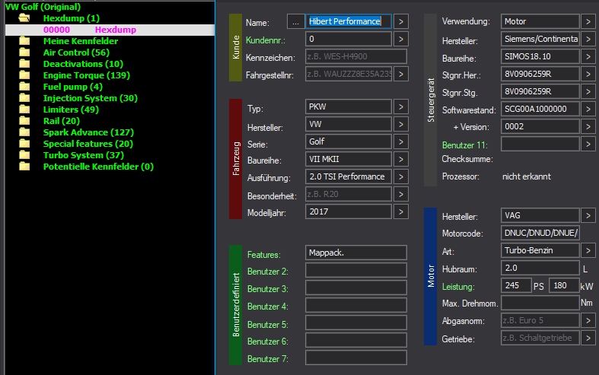Click the green Features label
Viewport: 599px width, 375px height.
pos(263,255)
